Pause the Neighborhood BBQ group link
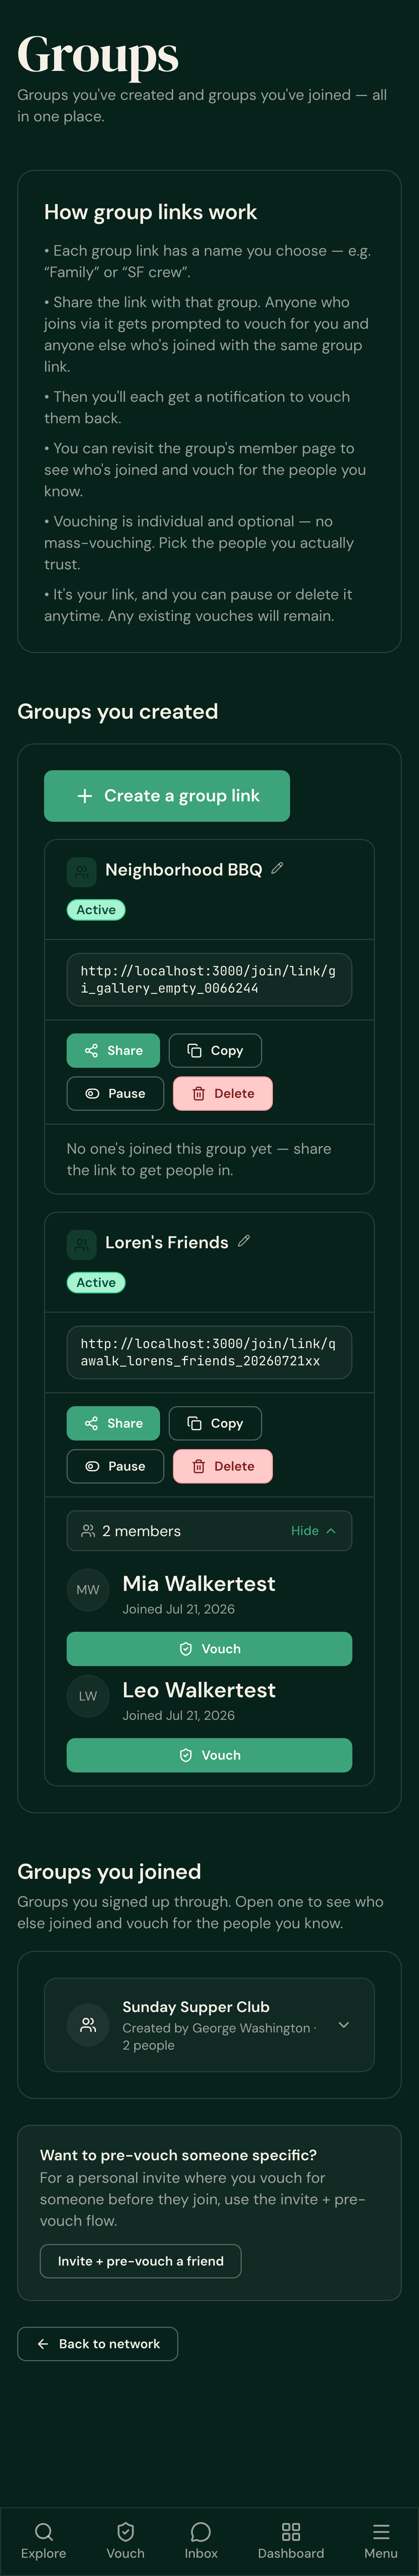The image size is (419, 2576). 115,1093
